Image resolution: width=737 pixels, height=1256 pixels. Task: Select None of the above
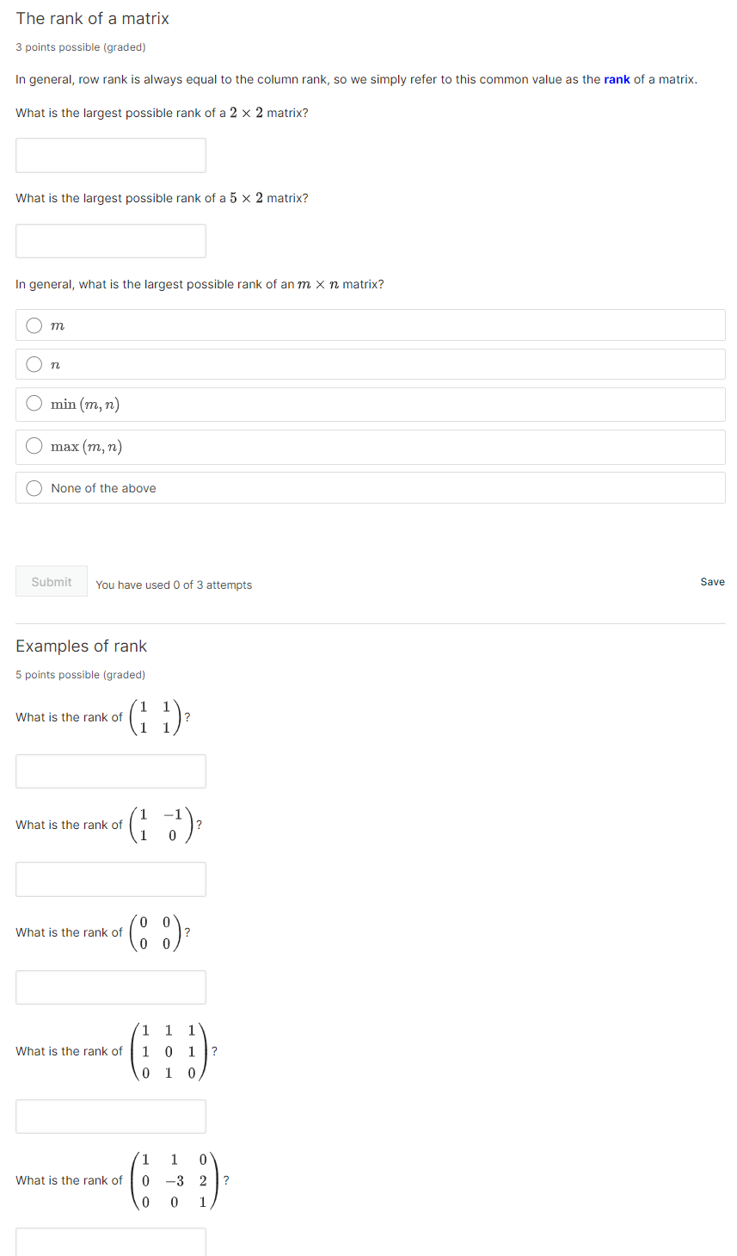[x=34, y=487]
